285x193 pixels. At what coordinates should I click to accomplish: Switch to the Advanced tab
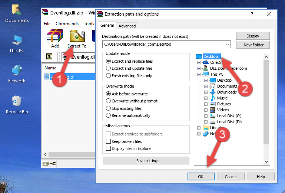point(127,26)
